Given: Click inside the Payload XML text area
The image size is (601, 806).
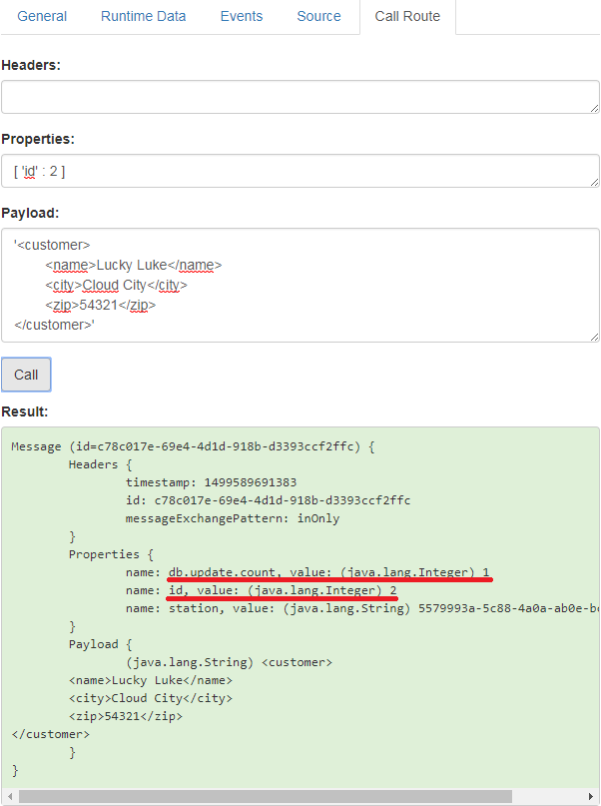Looking at the screenshot, I should (300, 285).
